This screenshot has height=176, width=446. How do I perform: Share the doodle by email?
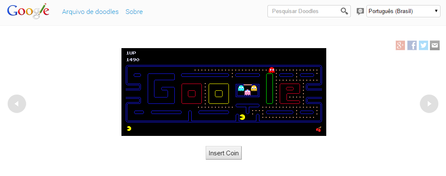coord(435,45)
